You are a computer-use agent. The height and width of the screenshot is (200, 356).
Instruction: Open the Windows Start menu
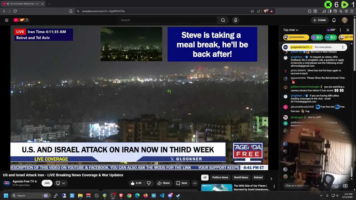[x=6, y=196]
